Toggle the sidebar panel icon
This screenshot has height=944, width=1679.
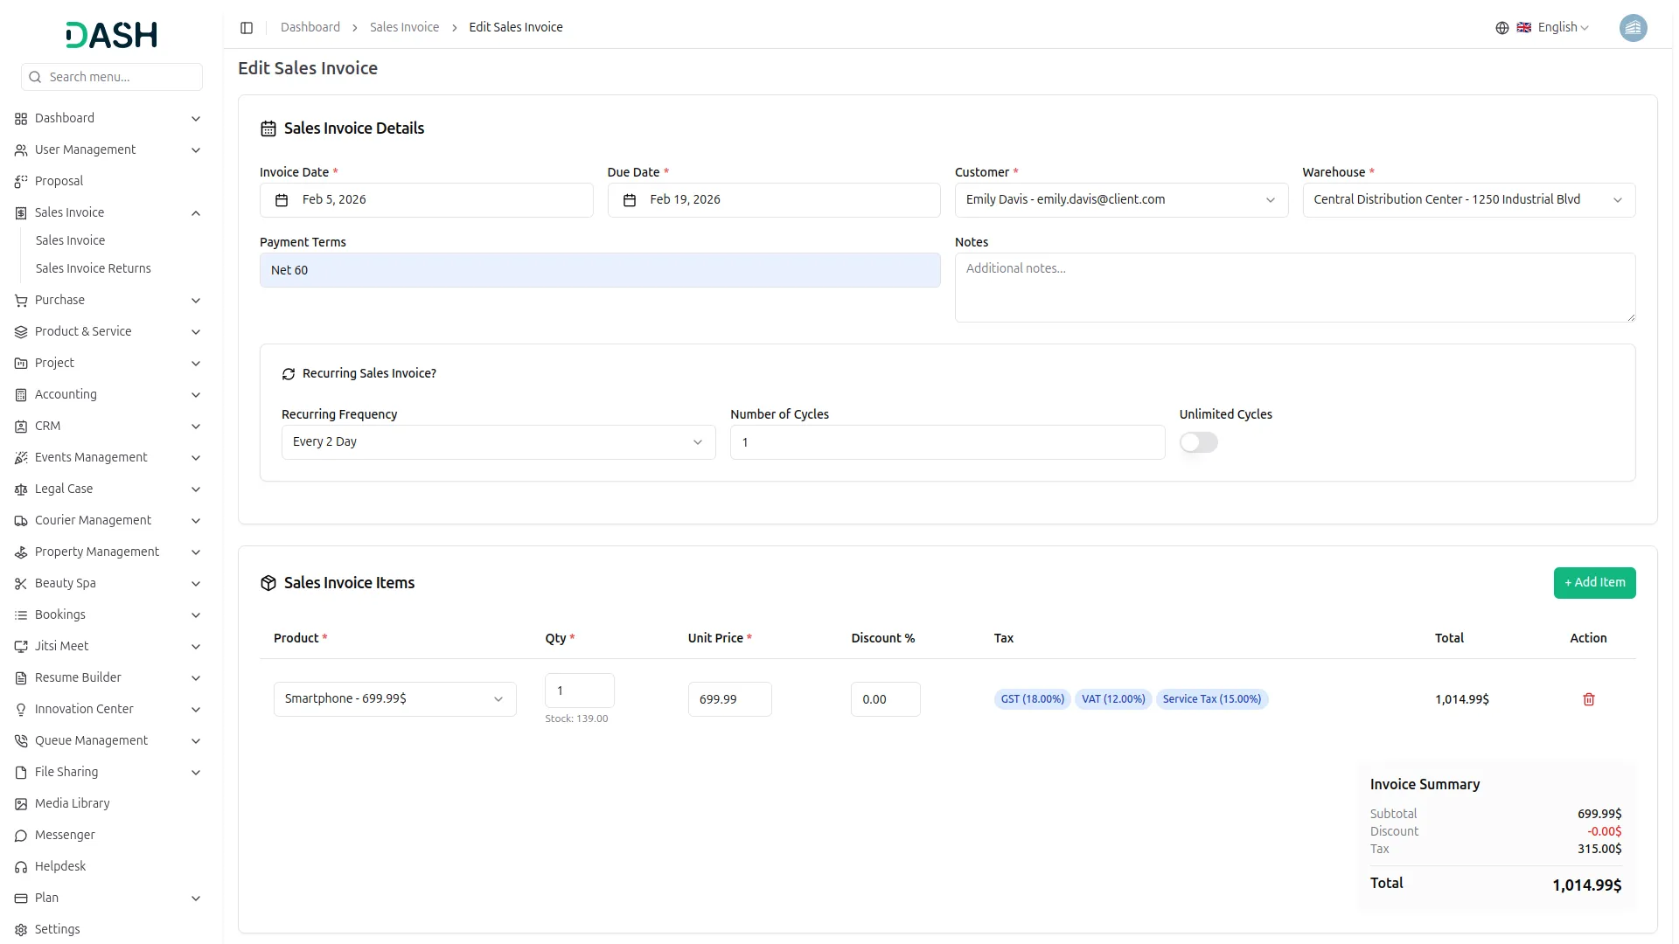click(x=247, y=28)
